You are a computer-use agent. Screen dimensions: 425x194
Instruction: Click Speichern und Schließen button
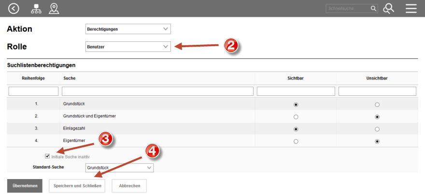click(77, 186)
